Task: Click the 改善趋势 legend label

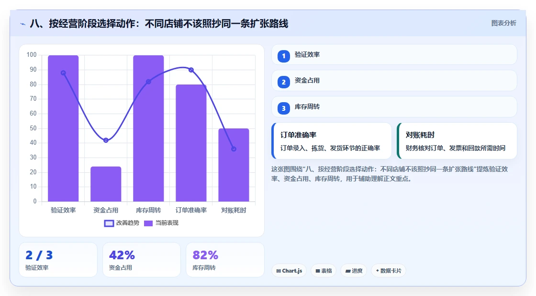Action: pyautogui.click(x=127, y=222)
